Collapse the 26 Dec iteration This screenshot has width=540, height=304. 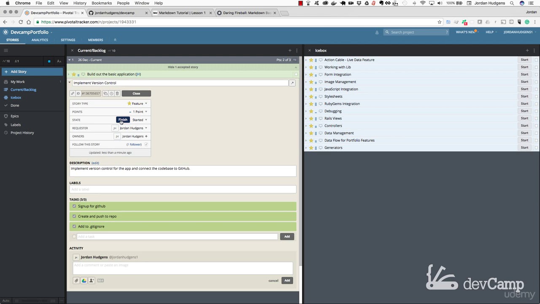point(70,60)
